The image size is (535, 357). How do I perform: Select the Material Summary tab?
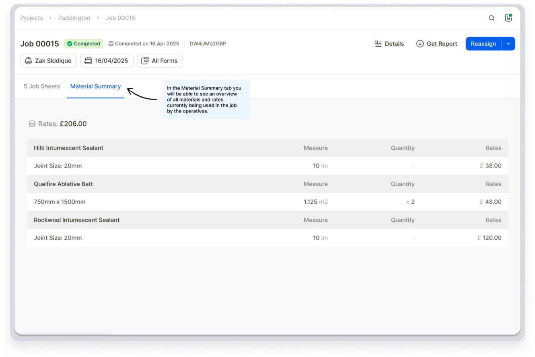click(95, 86)
